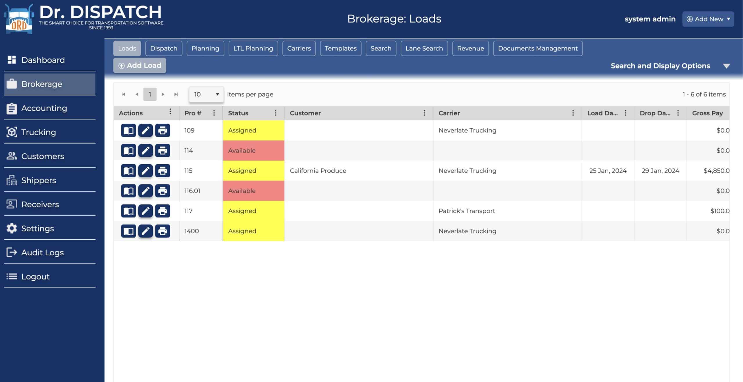Image resolution: width=743 pixels, height=382 pixels.
Task: Click the pink Available status cell for 116.01
Action: (253, 191)
